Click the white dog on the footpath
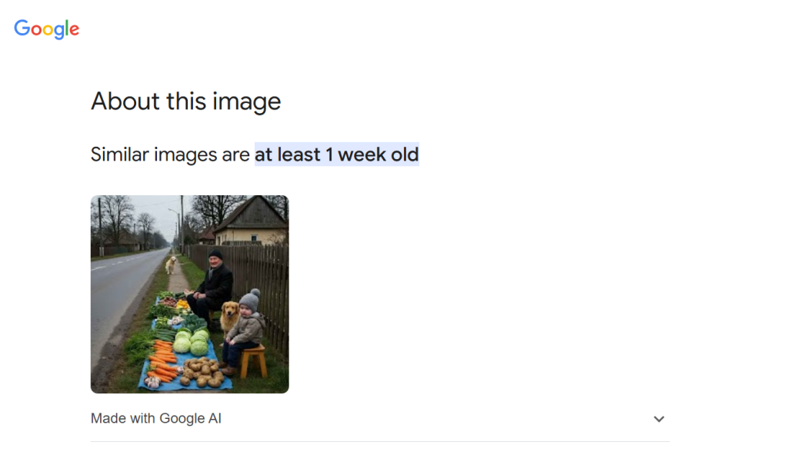Screen dimensions: 787x455 coord(171,265)
